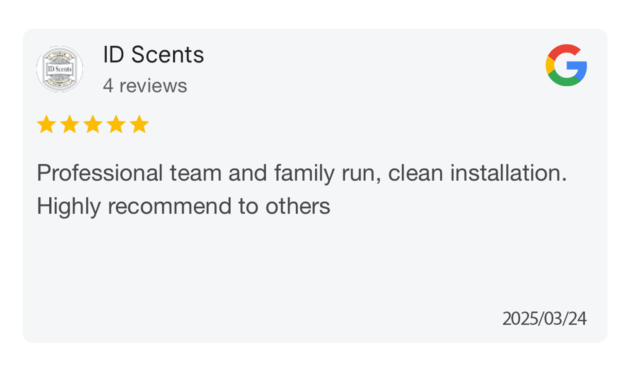This screenshot has width=628, height=369.
Task: Open the ID Scents profile avatar
Action: (60, 69)
